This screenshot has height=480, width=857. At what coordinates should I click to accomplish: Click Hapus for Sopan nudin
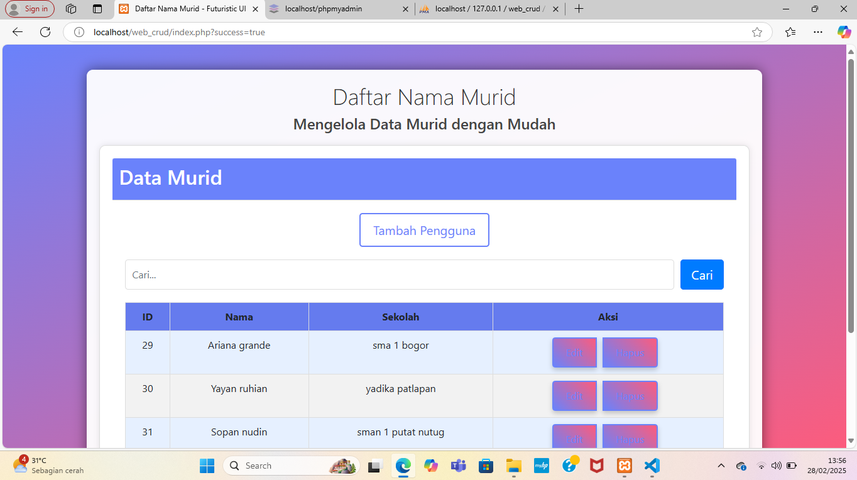[630, 437]
